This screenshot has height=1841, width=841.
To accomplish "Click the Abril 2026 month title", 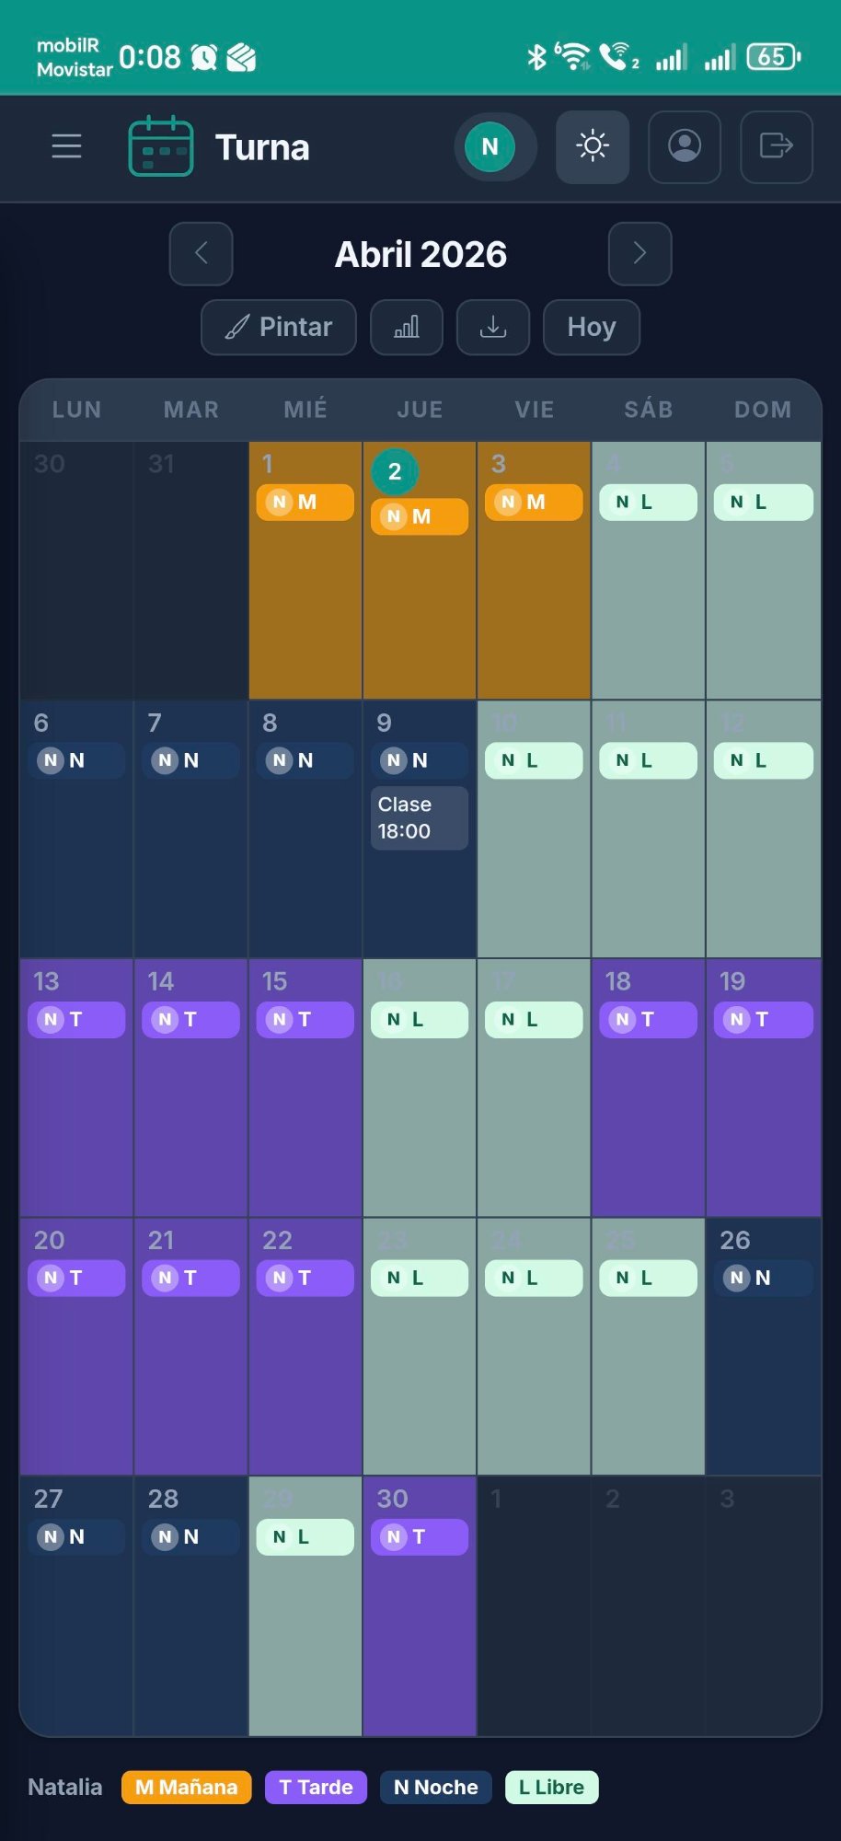I will 420,254.
